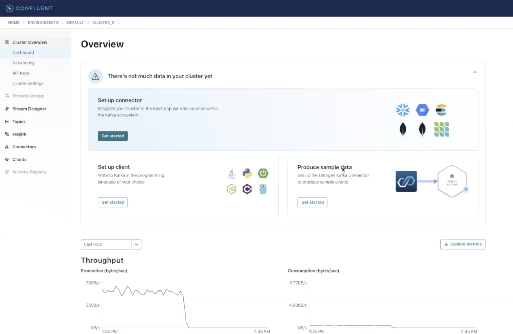This screenshot has height=334, width=513.
Task: Click the Datagen connector square icon
Action: [406, 181]
